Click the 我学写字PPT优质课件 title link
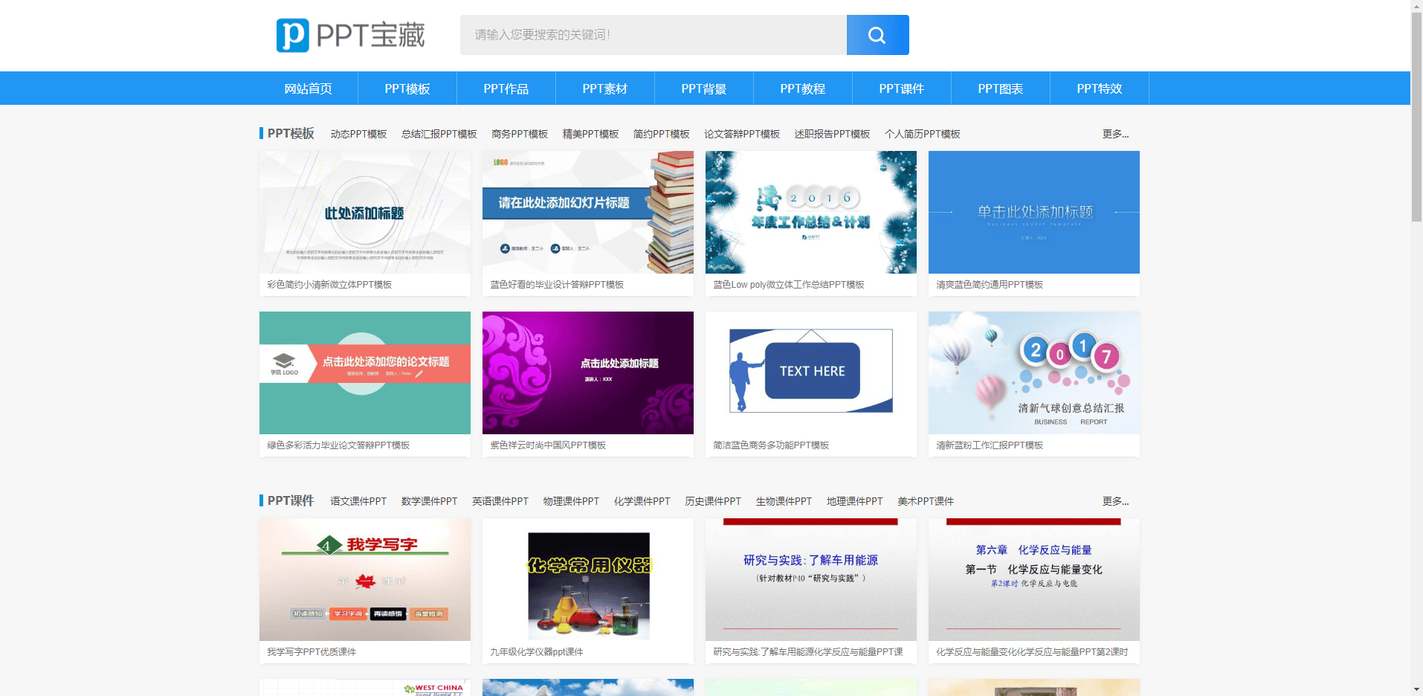1423x696 pixels. coord(312,652)
